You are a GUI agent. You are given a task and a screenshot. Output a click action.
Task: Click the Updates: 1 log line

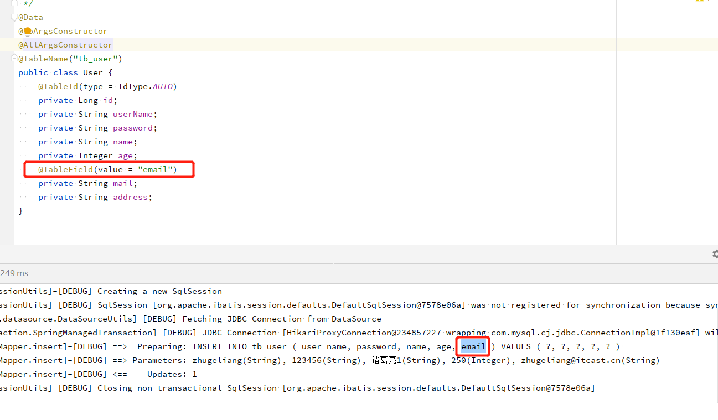[99, 374]
